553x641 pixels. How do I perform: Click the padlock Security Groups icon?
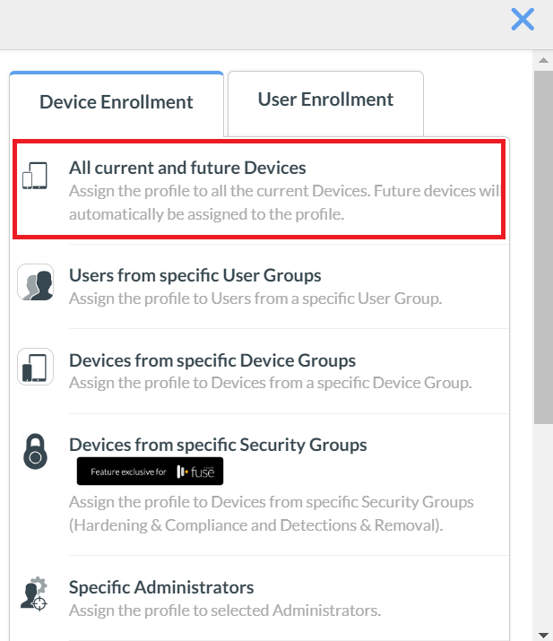35,451
